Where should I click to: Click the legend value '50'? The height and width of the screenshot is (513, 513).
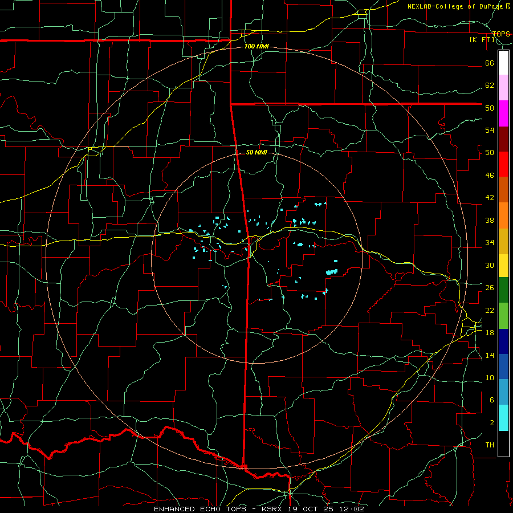(490, 153)
